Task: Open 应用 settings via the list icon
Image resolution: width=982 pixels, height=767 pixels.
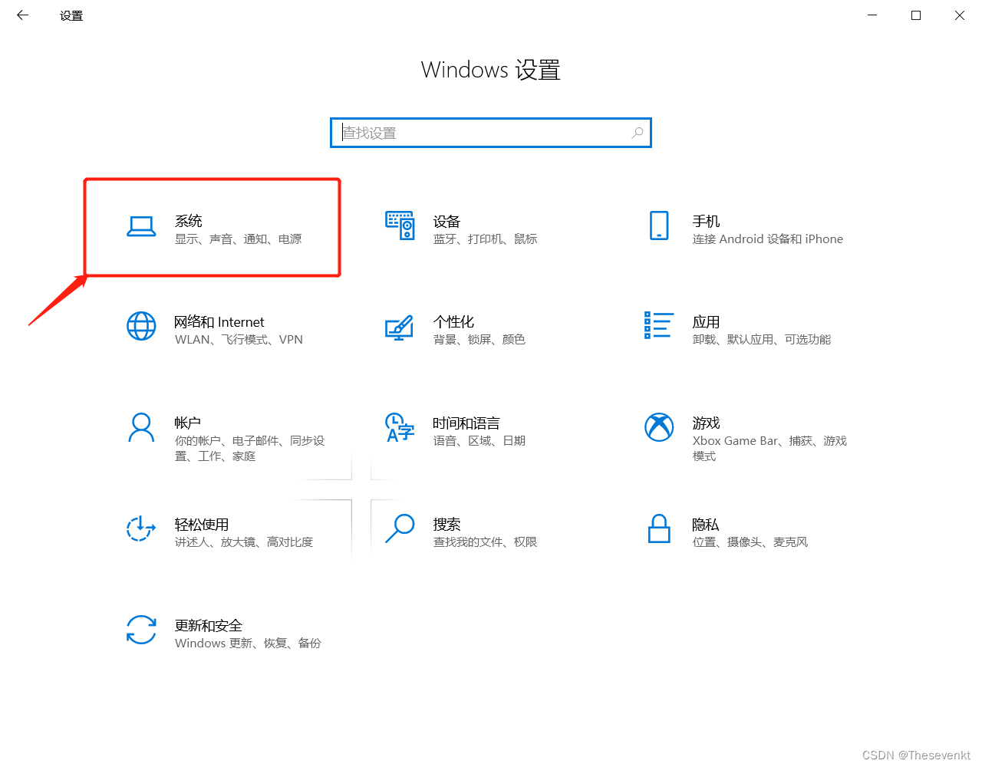Action: (658, 326)
